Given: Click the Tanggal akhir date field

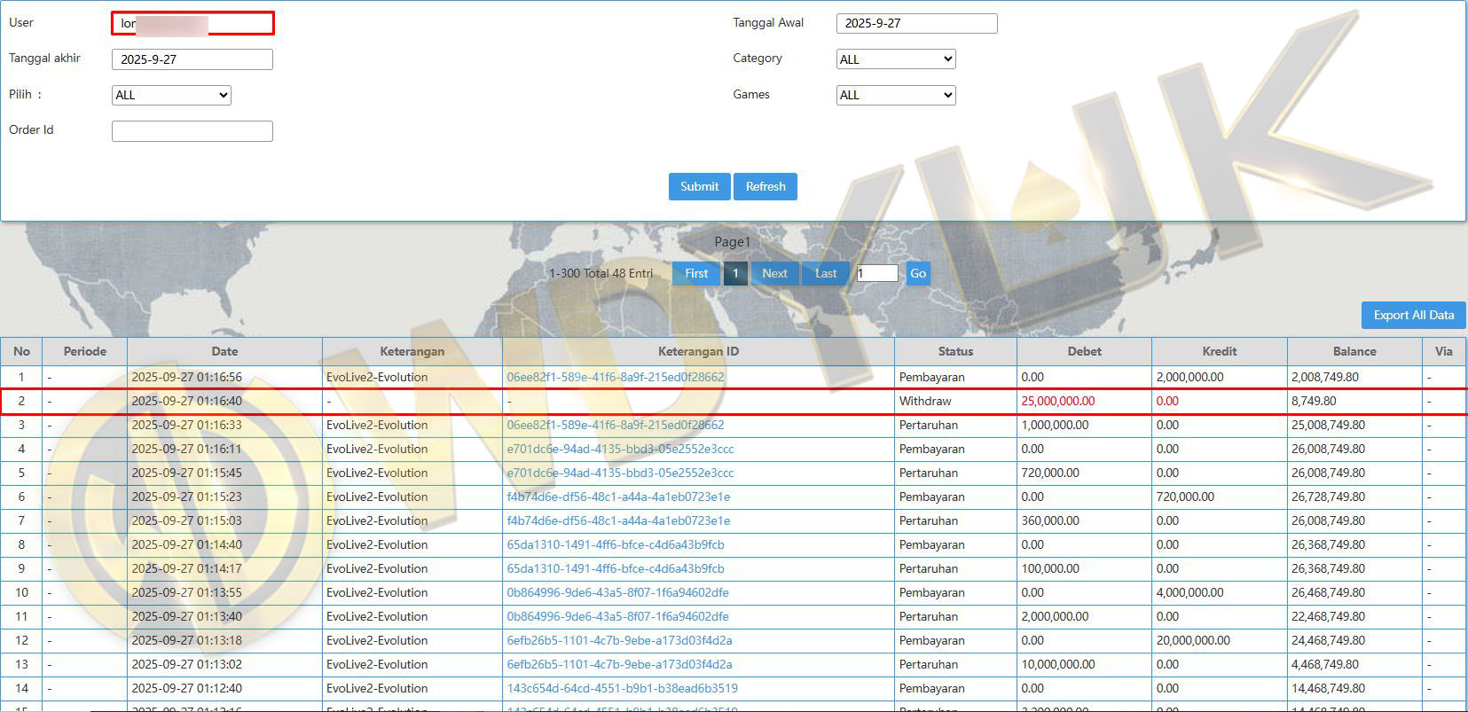Looking at the screenshot, I should pyautogui.click(x=192, y=59).
